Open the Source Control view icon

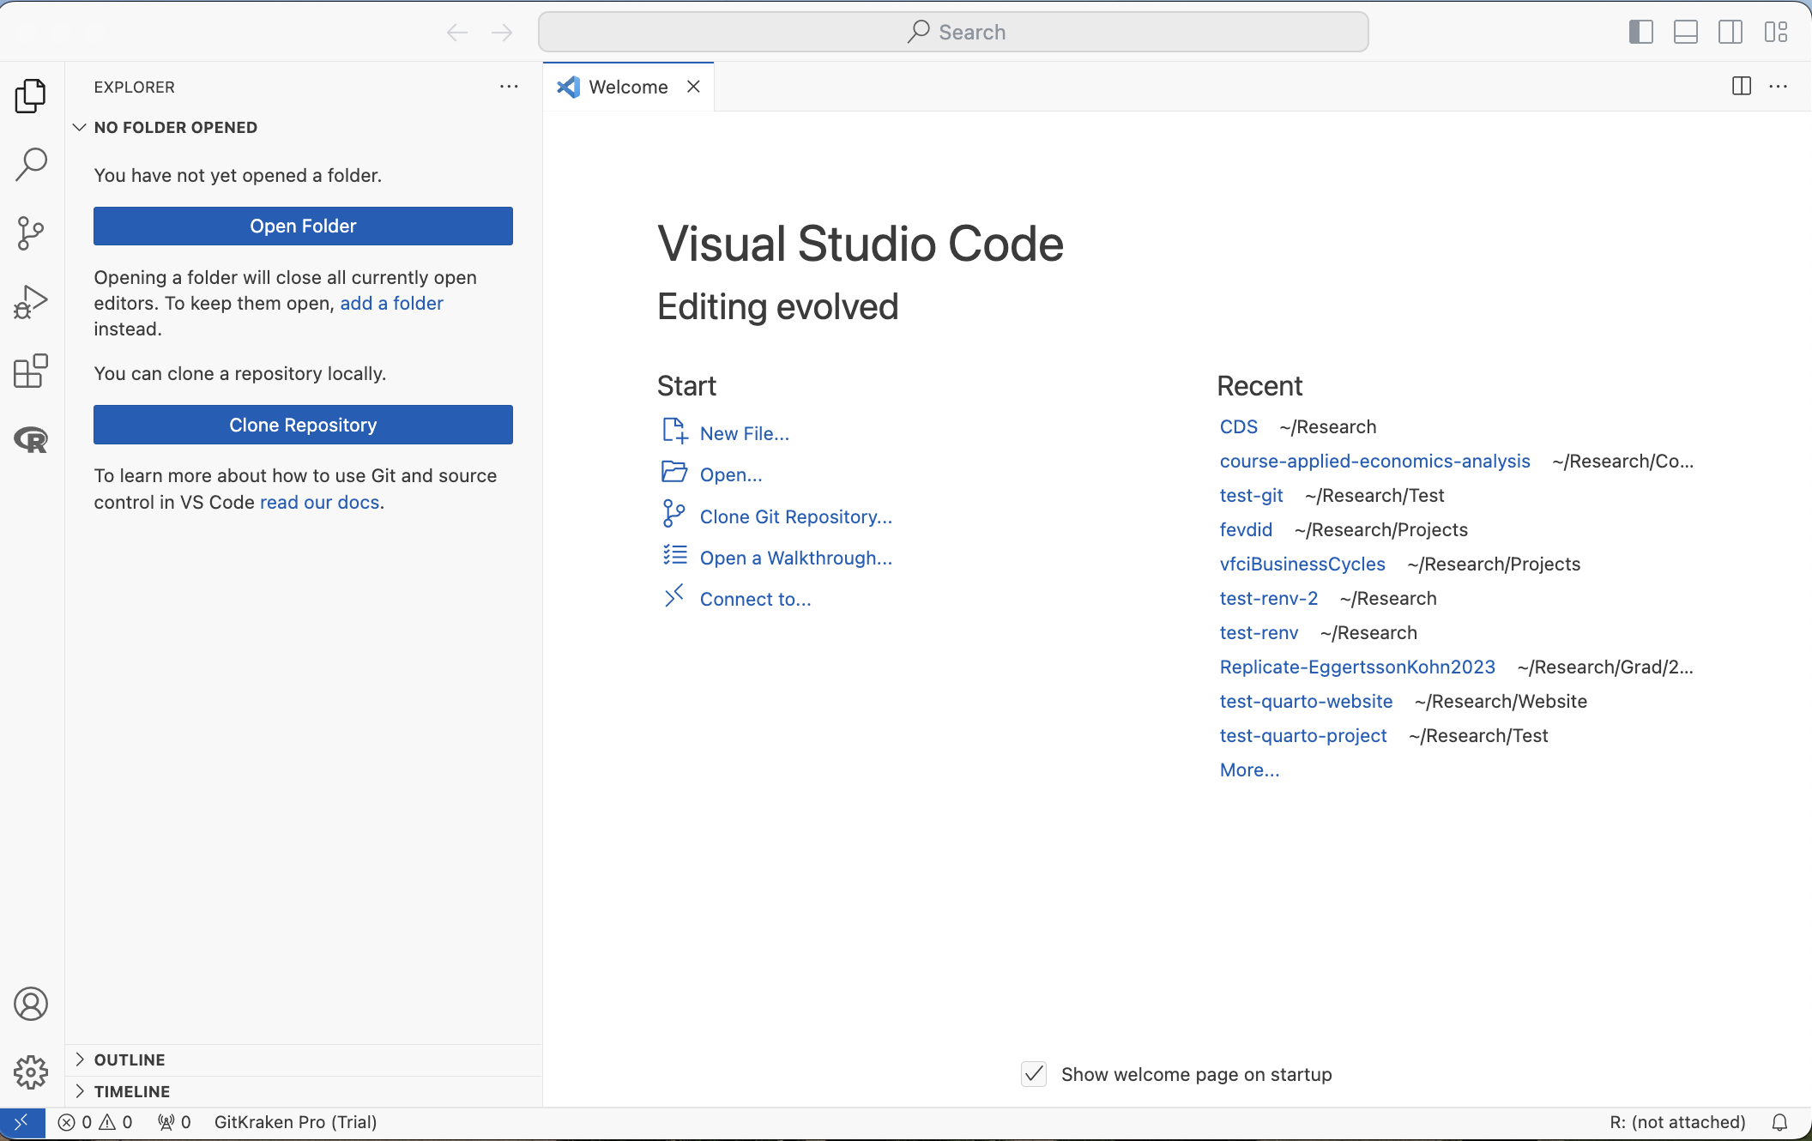31,233
